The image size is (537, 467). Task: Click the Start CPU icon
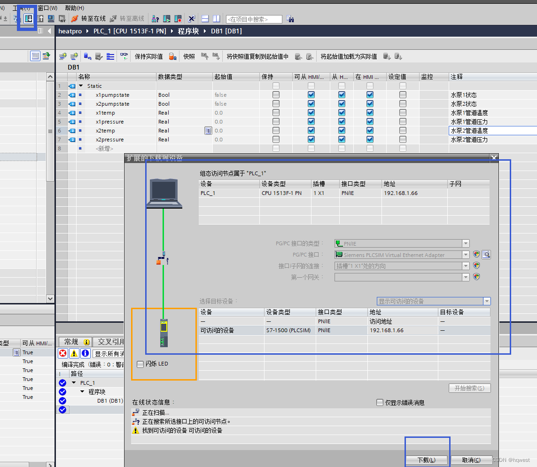tap(167, 19)
